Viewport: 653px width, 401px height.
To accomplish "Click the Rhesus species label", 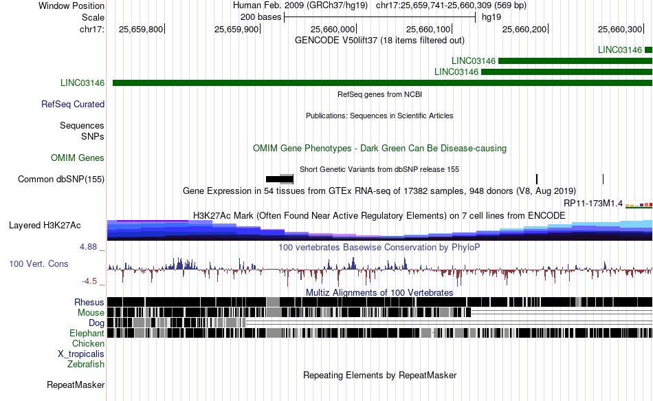I will point(89,302).
